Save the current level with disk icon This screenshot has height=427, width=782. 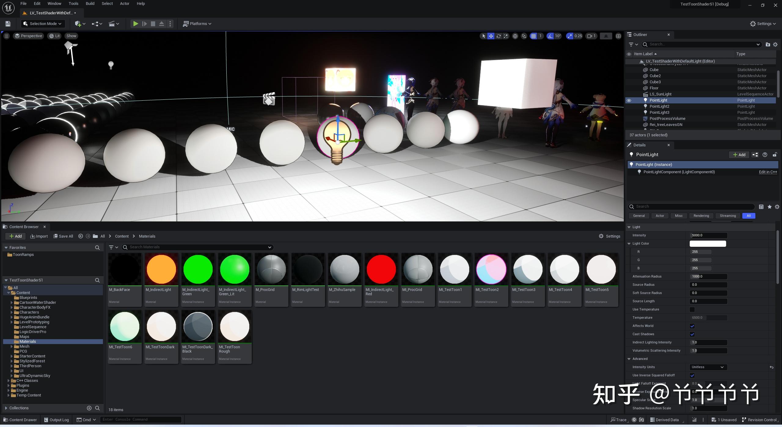[x=8, y=23]
